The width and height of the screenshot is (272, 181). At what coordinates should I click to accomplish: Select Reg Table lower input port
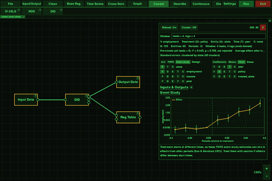(116, 119)
